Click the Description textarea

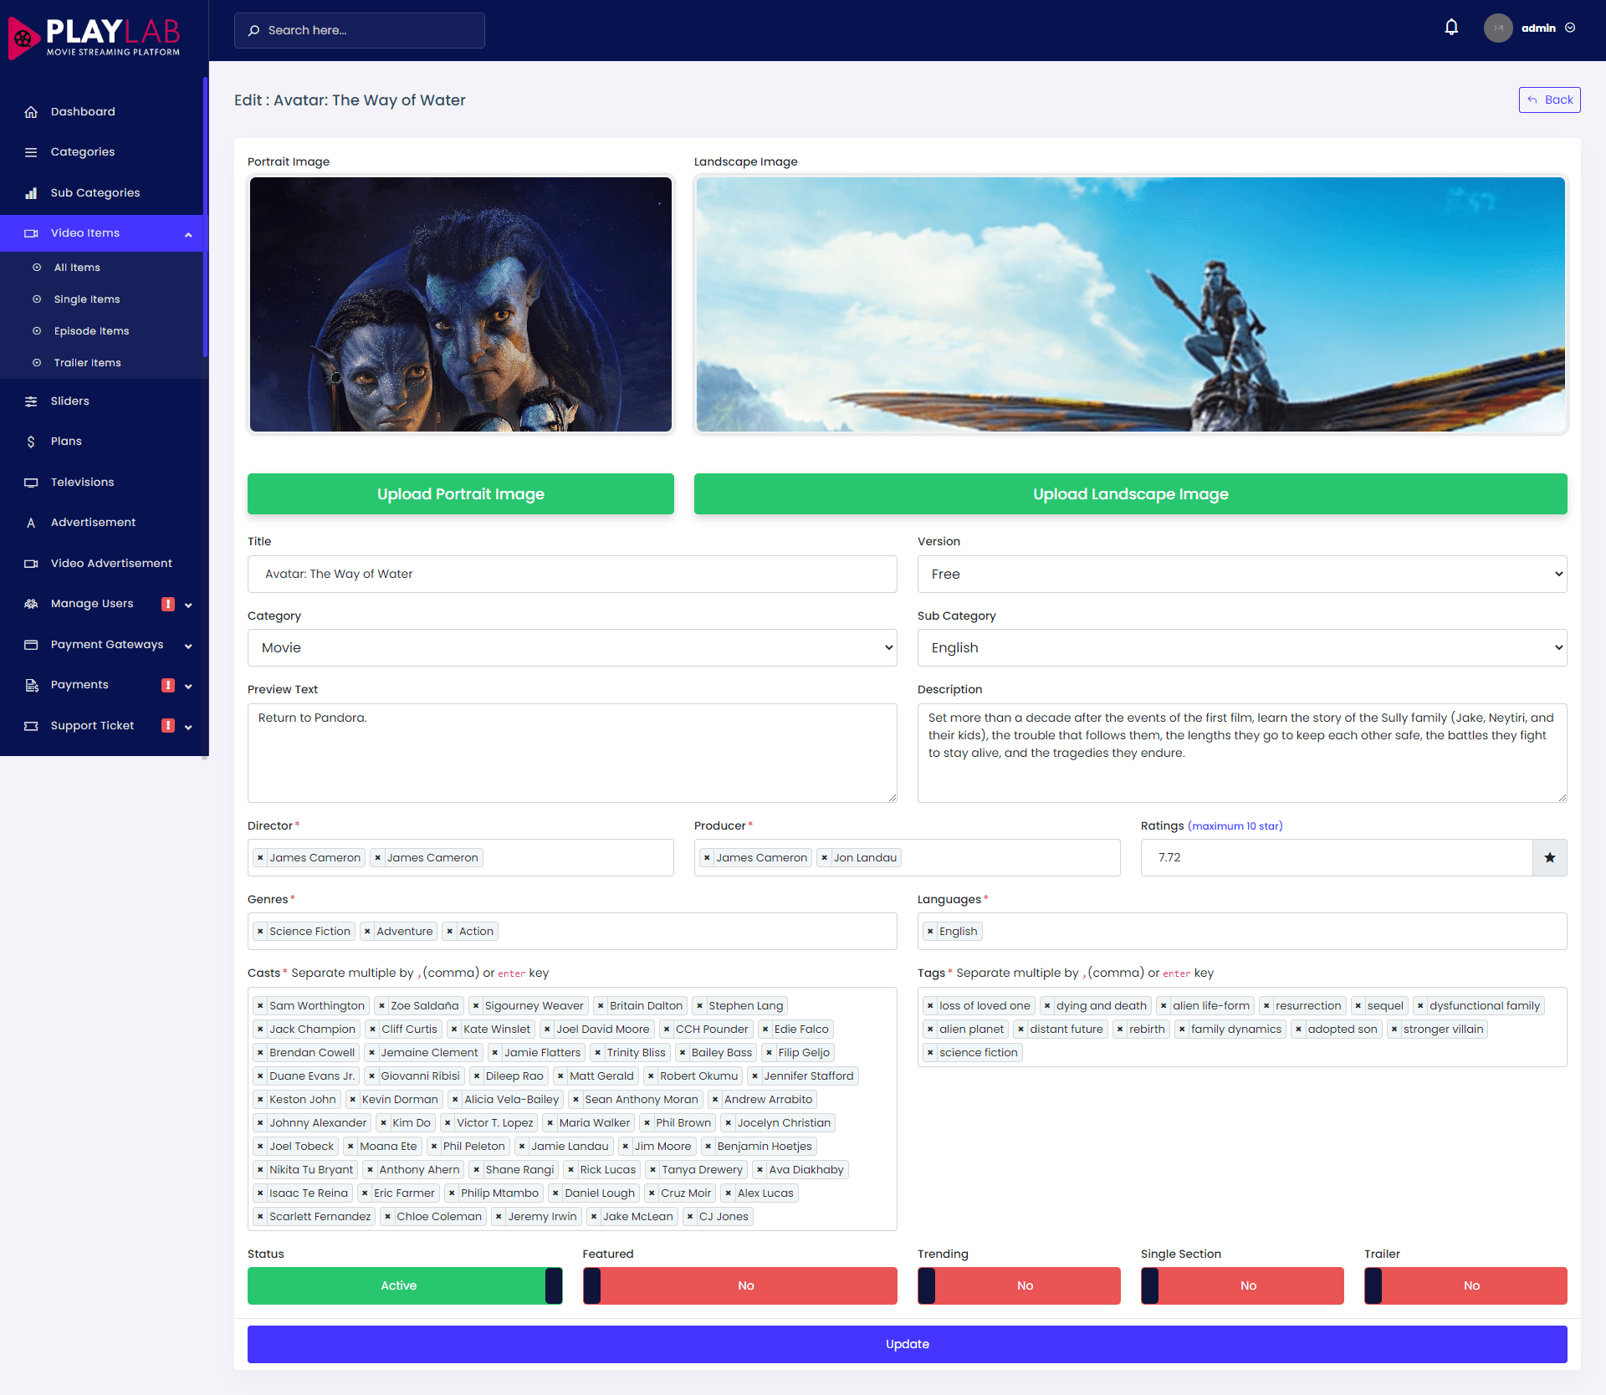point(1242,753)
